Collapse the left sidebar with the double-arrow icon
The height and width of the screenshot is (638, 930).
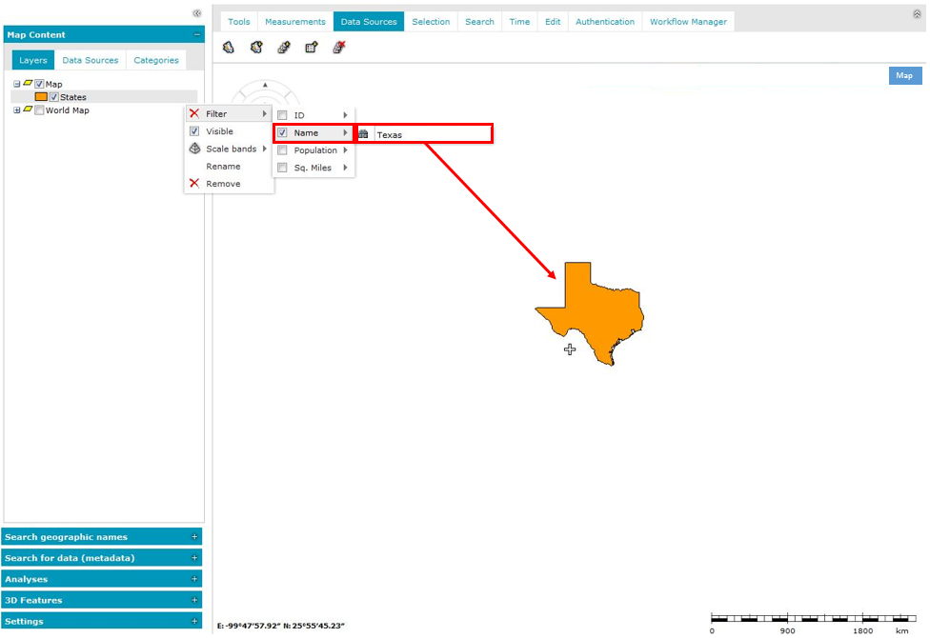pos(196,13)
